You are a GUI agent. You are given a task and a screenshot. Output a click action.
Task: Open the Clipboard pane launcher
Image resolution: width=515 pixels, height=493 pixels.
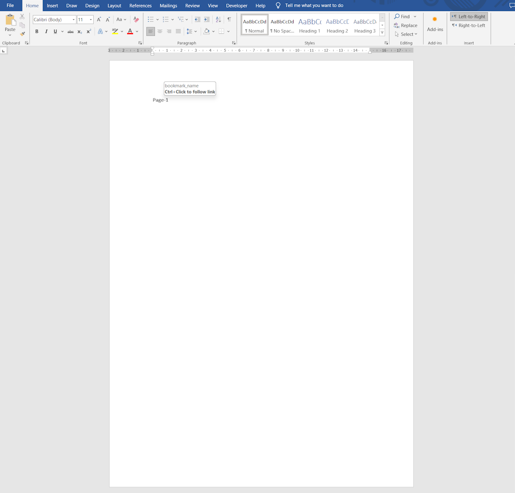tap(27, 43)
